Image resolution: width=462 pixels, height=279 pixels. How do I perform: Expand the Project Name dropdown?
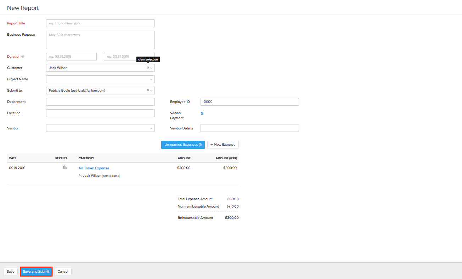151,79
